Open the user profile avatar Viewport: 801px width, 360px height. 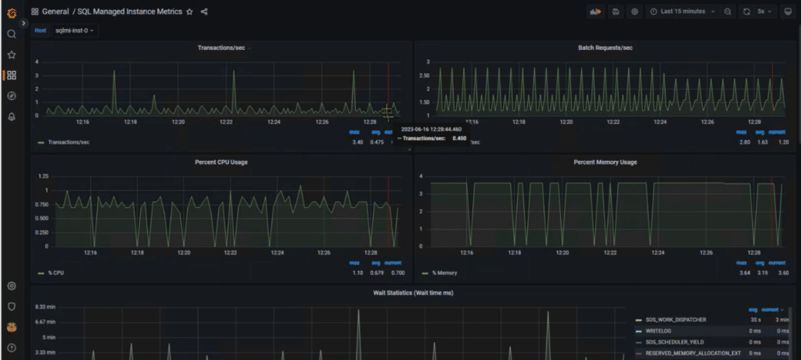click(12, 327)
